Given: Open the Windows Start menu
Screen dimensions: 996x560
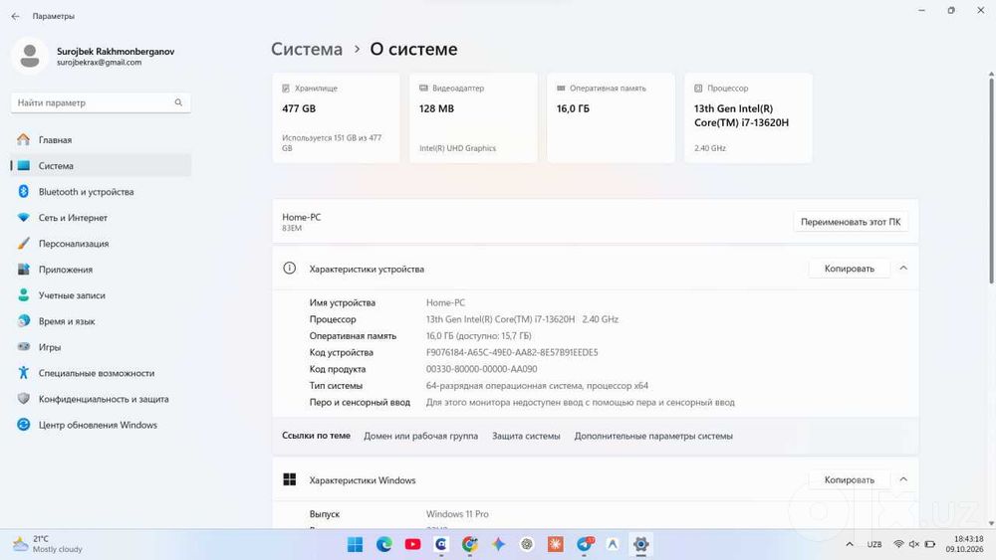Looking at the screenshot, I should point(356,544).
